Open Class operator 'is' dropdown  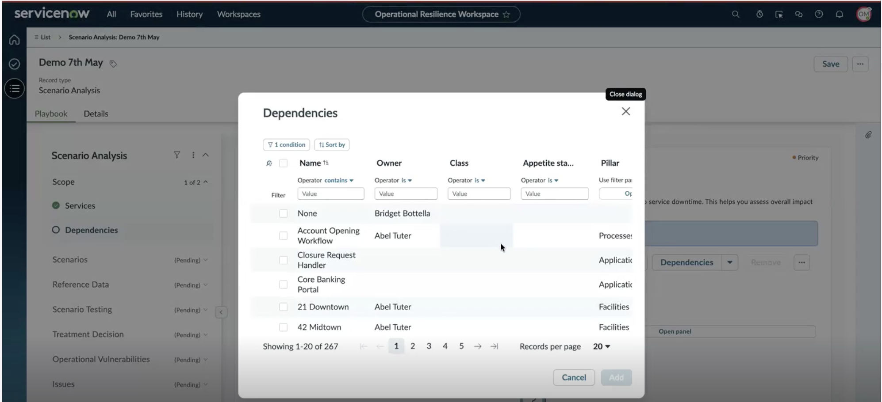(x=480, y=180)
